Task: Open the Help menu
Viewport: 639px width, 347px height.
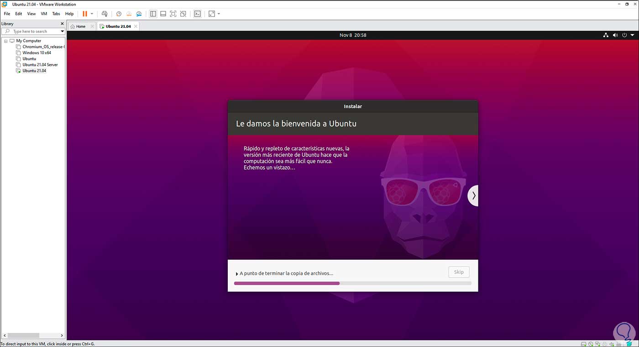Action: tap(69, 14)
